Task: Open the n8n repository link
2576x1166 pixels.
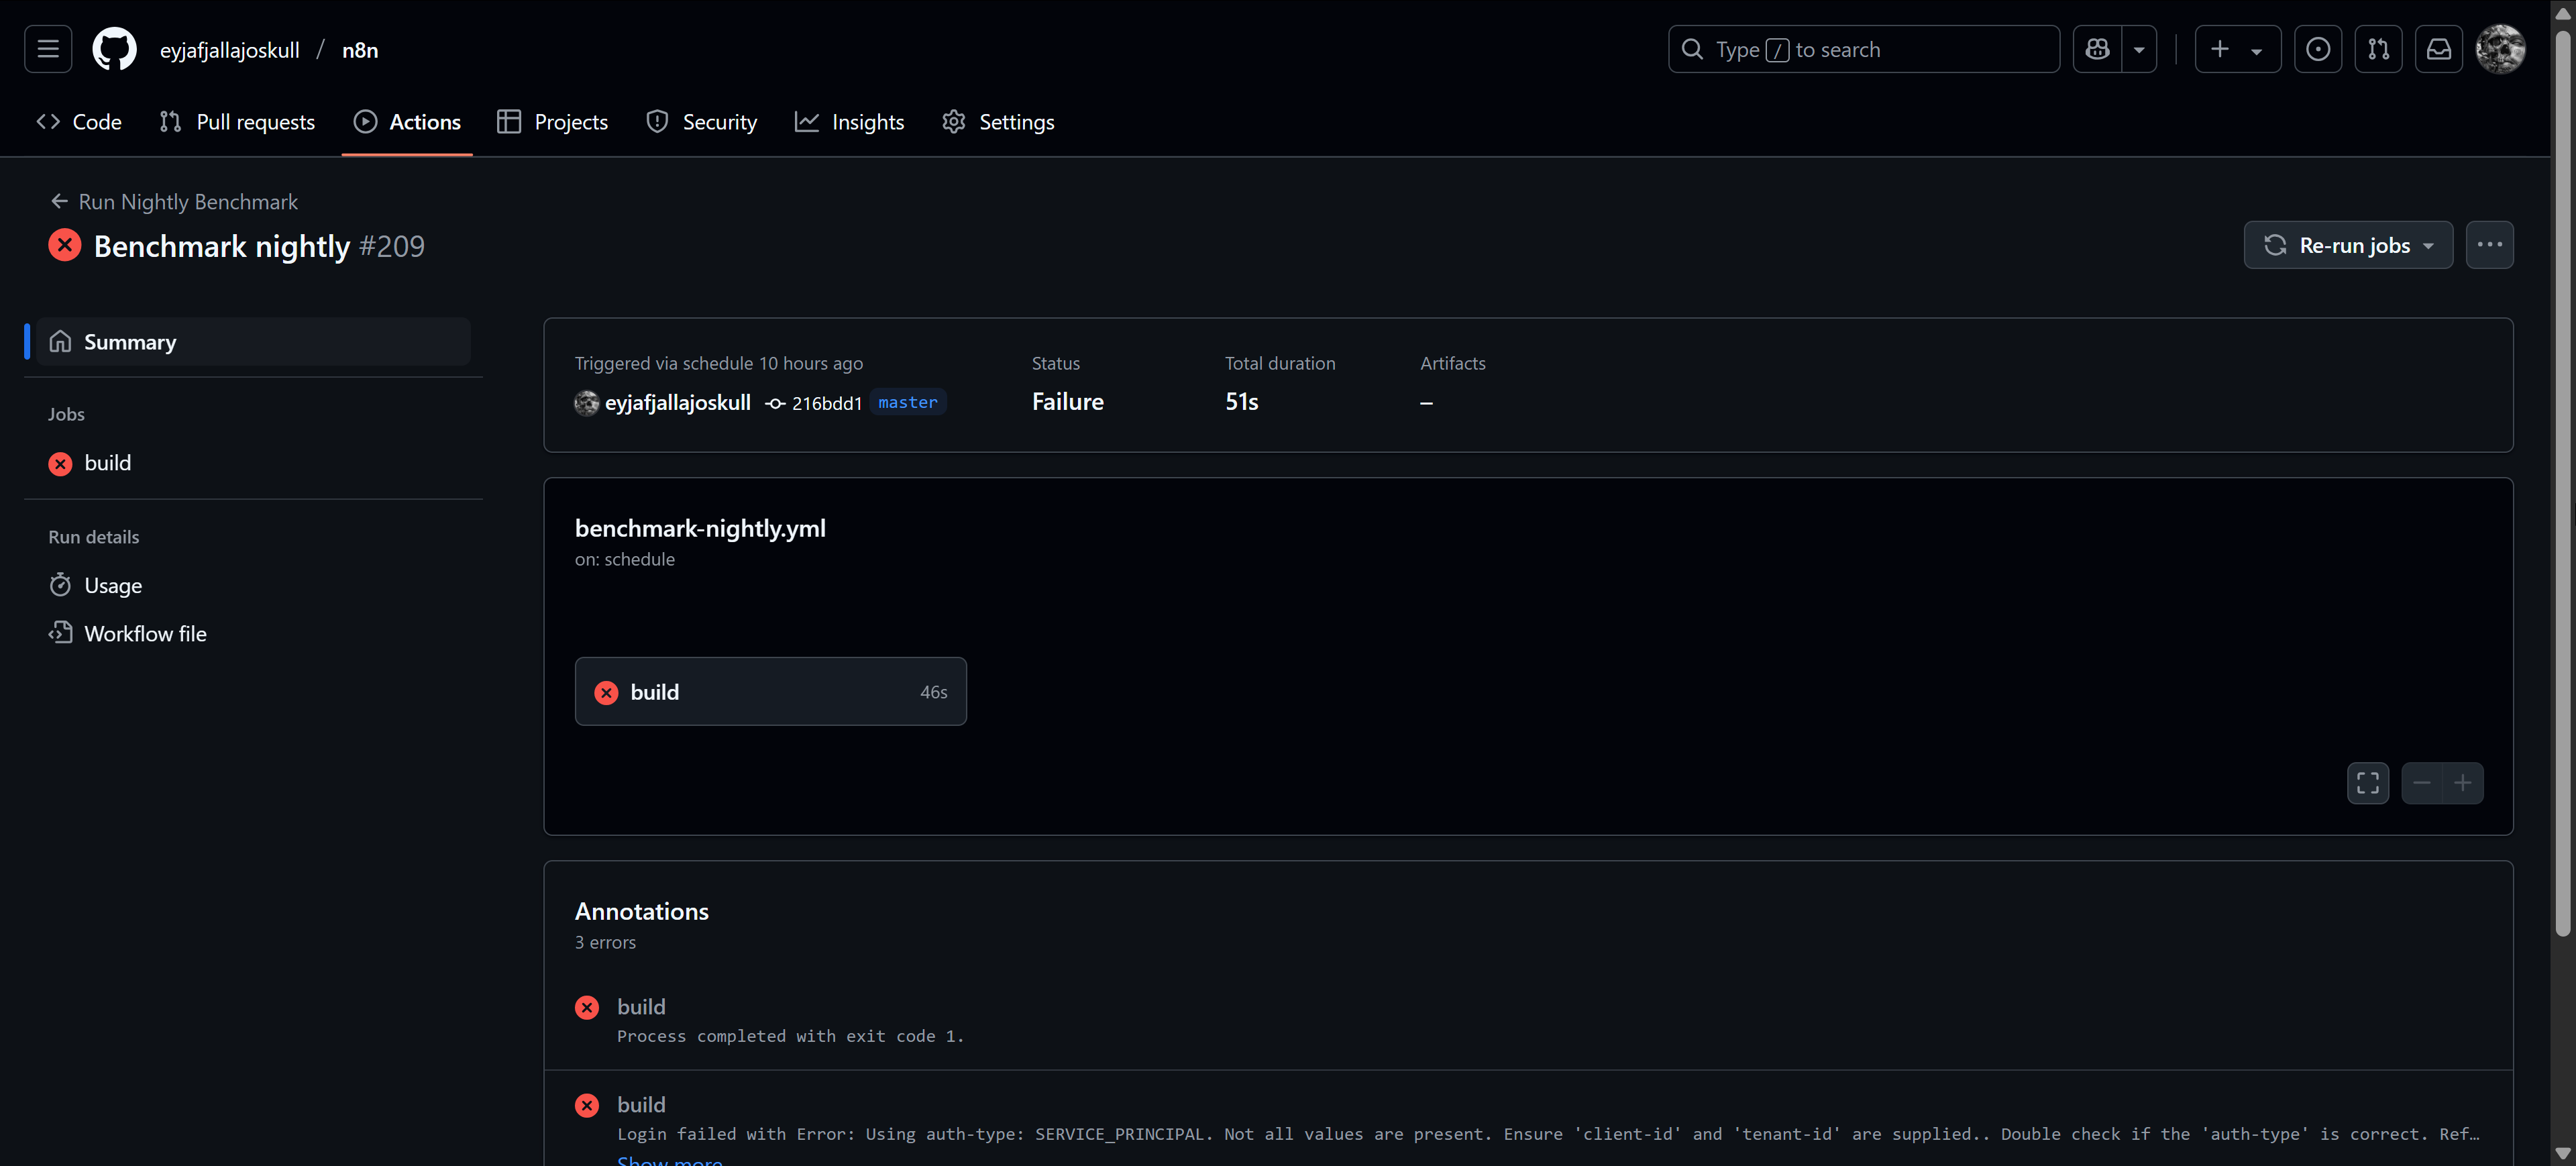Action: (360, 50)
